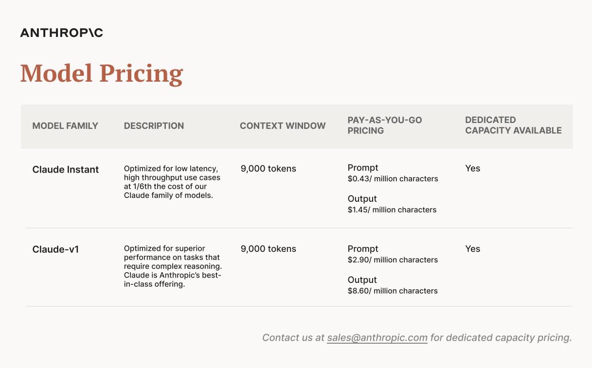
Task: Click Yes in the Claude-v1 row
Action: tap(472, 249)
